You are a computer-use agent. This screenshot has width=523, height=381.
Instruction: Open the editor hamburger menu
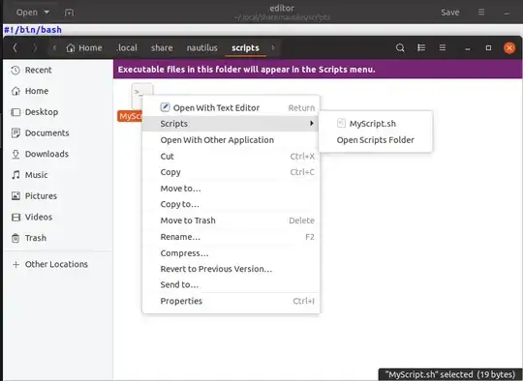point(481,13)
